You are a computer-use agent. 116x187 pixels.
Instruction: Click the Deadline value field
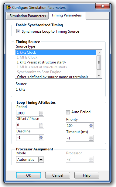28,138
